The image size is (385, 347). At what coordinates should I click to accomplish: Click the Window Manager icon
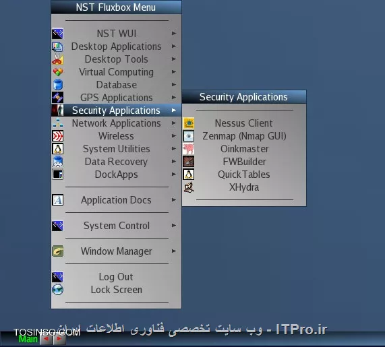(58, 251)
